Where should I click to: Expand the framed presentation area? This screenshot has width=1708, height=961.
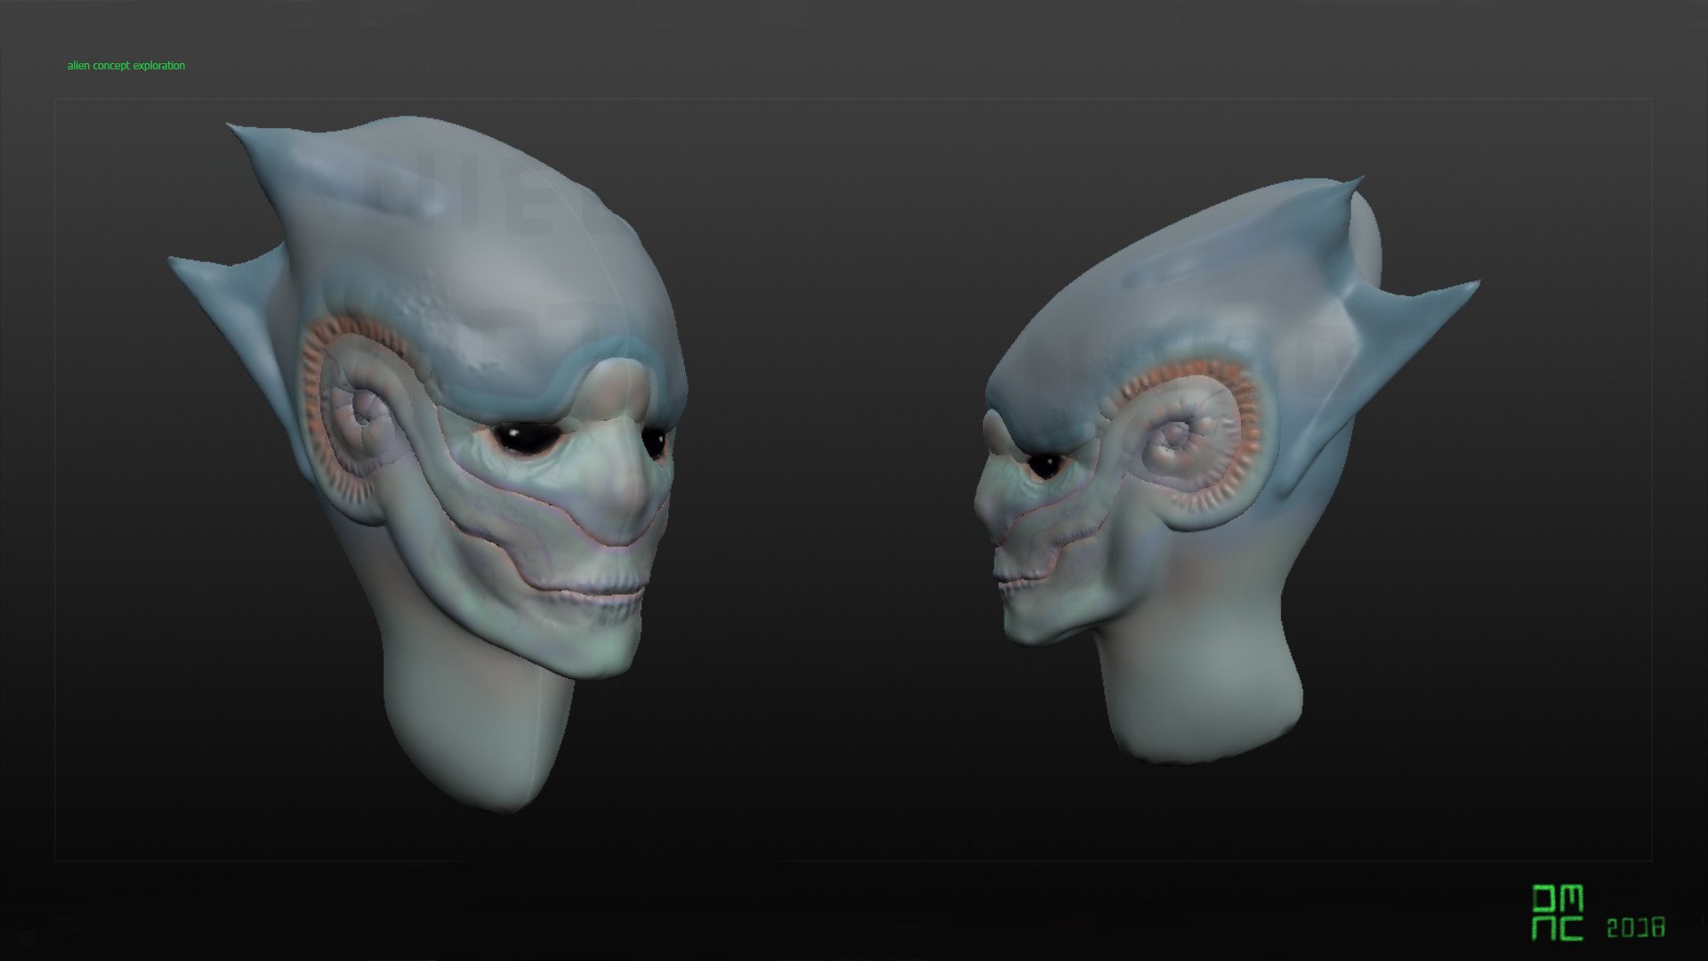tap(854, 480)
